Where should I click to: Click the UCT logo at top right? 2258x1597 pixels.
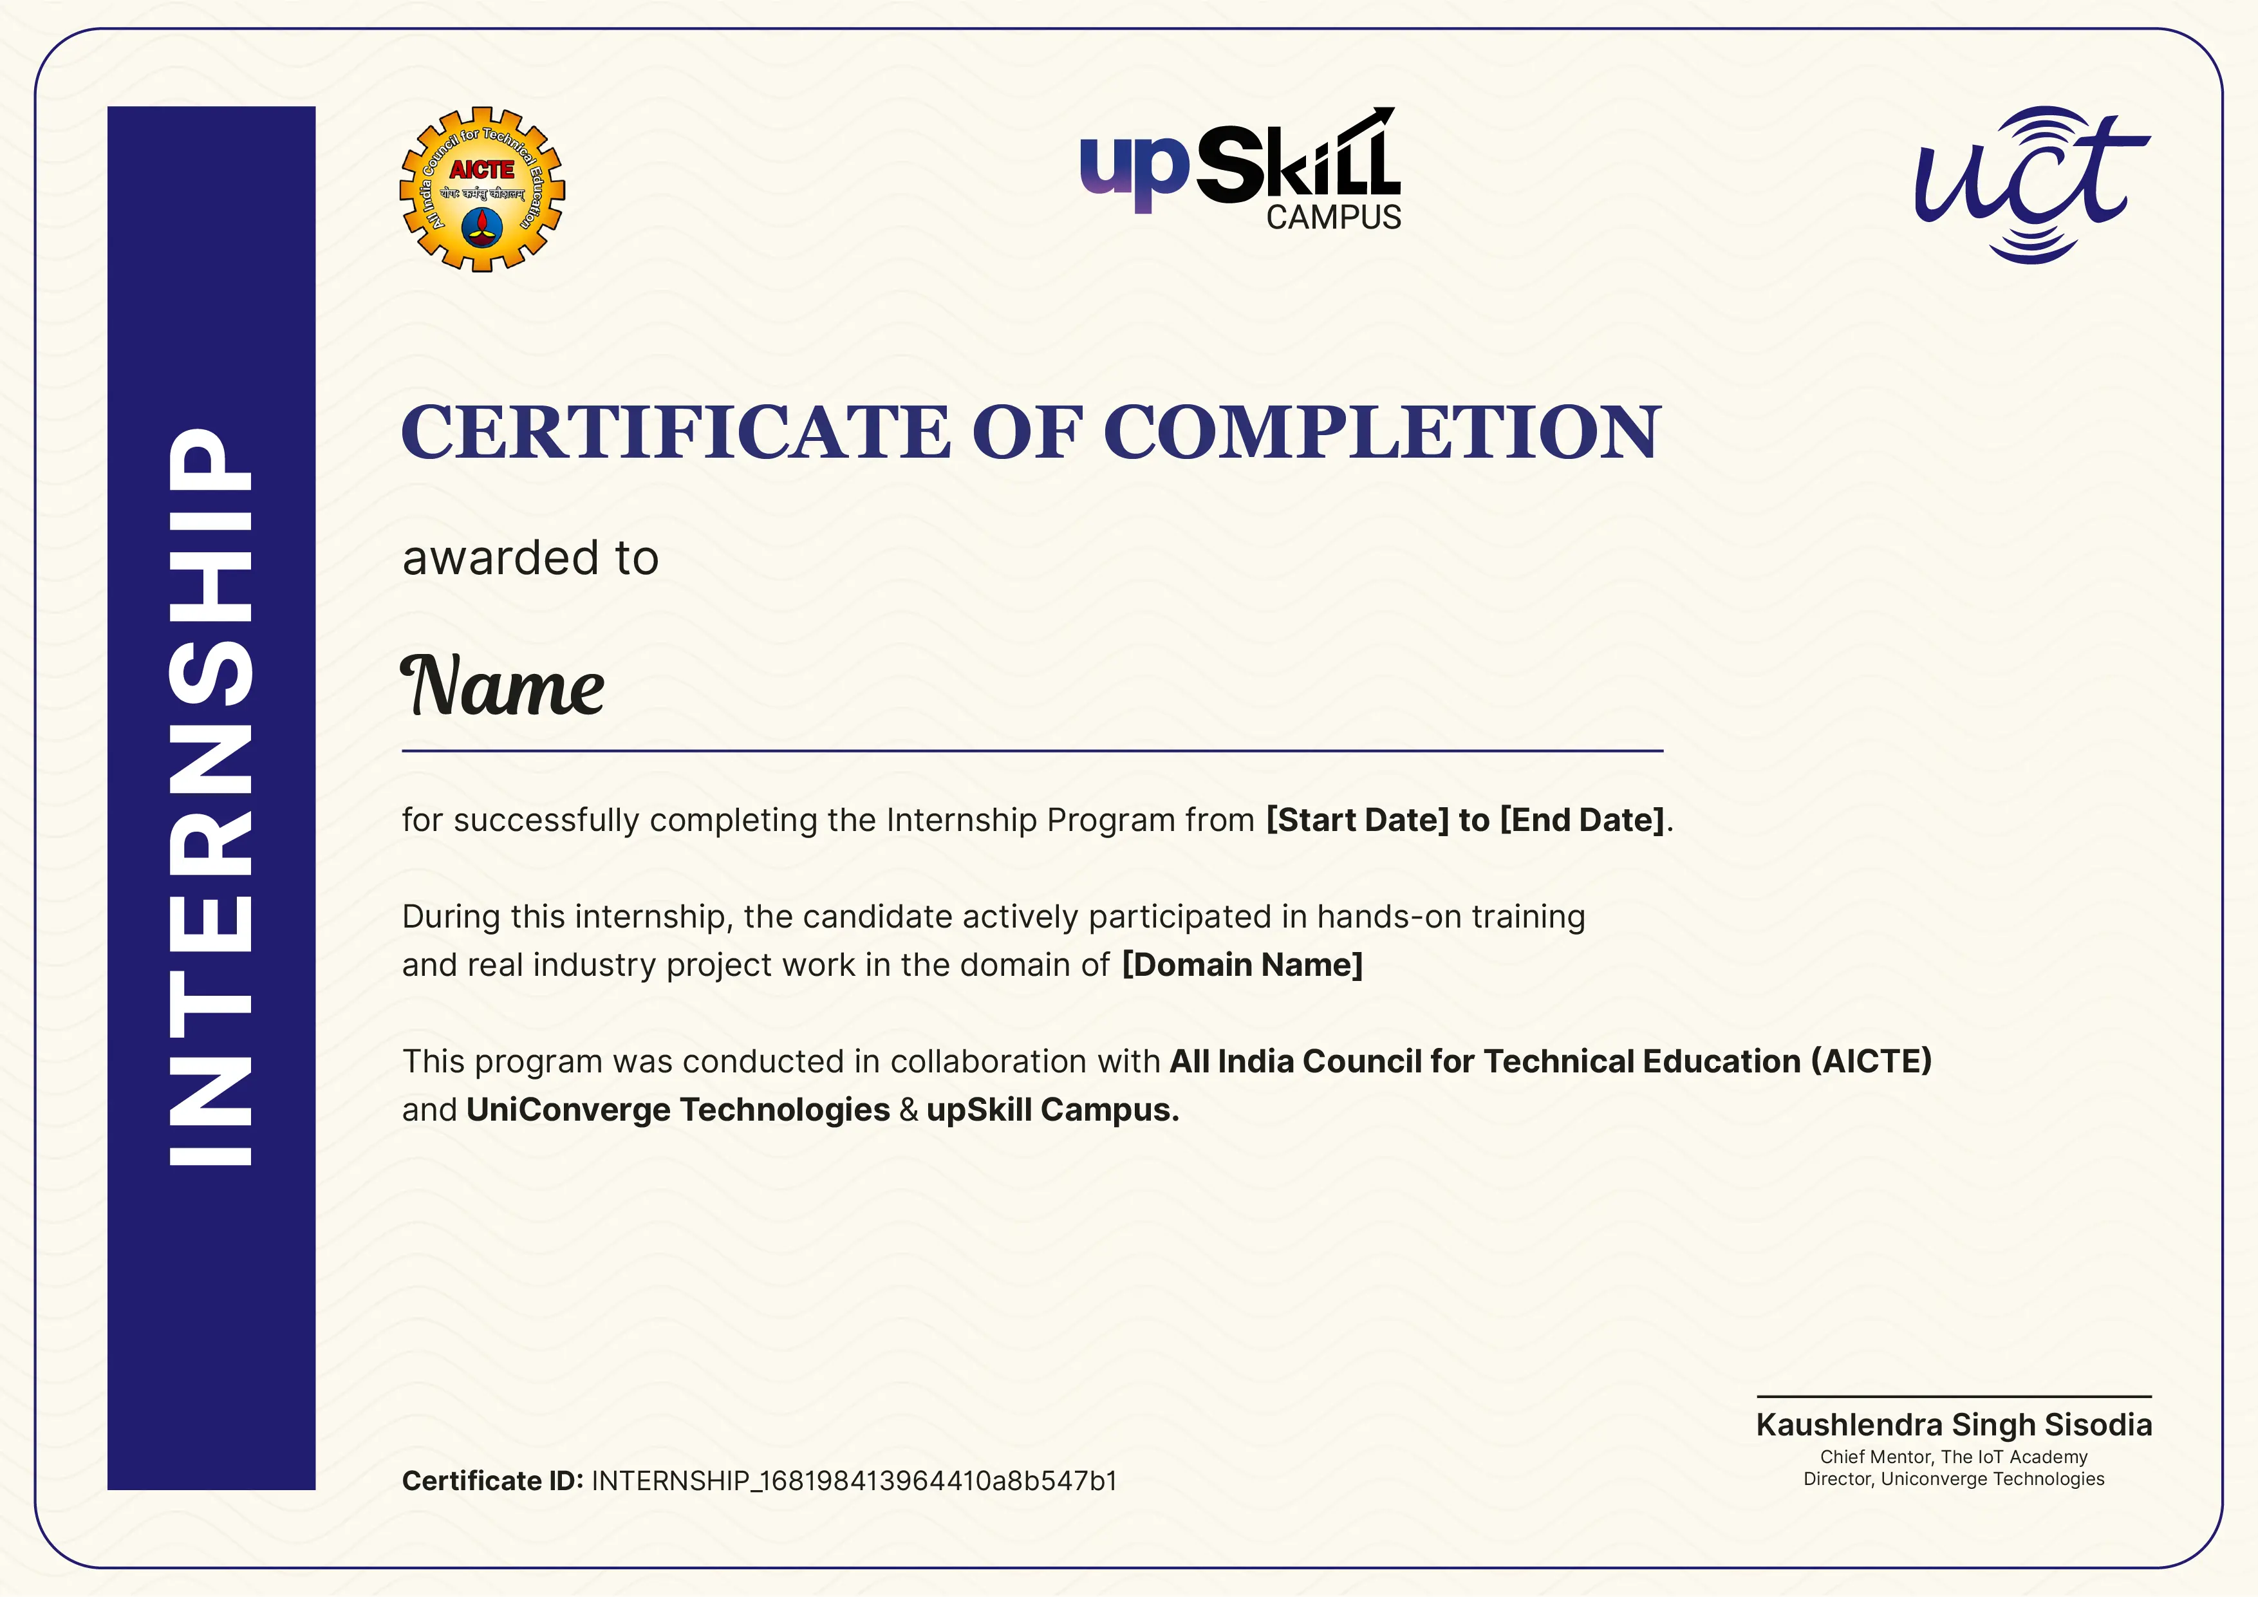click(x=2033, y=185)
